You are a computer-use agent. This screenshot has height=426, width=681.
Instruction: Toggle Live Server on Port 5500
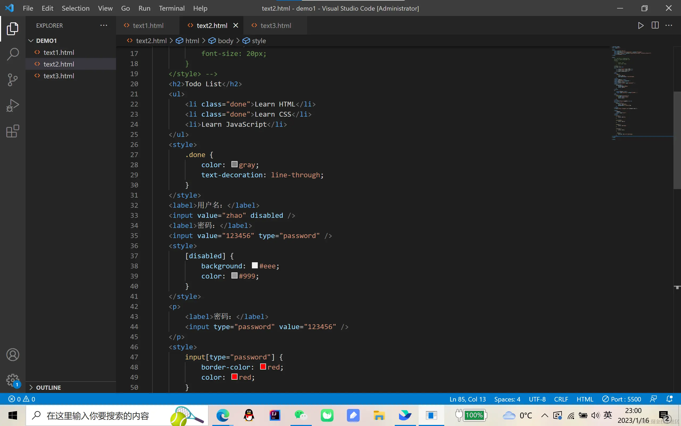pyautogui.click(x=622, y=399)
